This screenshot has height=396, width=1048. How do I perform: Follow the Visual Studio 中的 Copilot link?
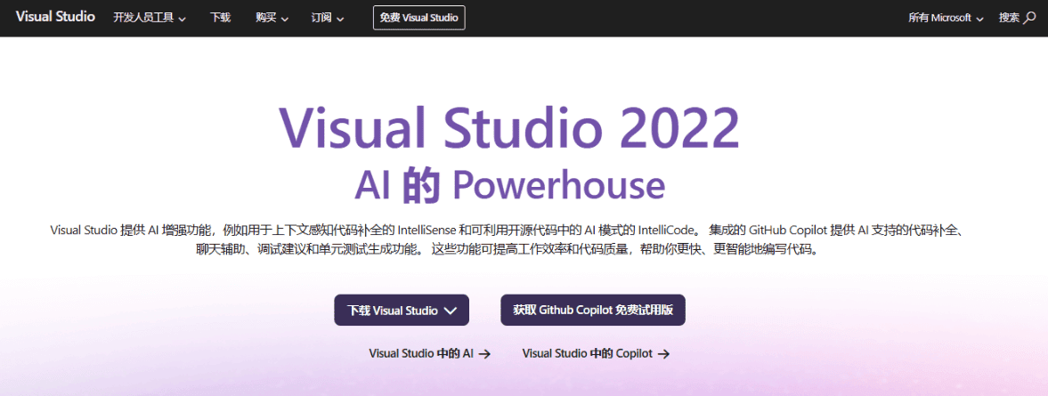pos(596,354)
